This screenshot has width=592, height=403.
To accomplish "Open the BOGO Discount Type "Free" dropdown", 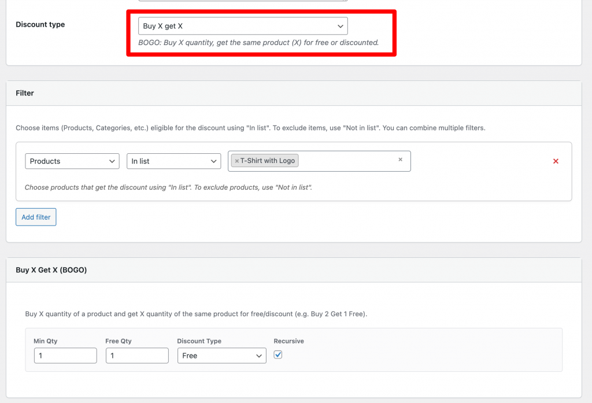I will pos(221,356).
